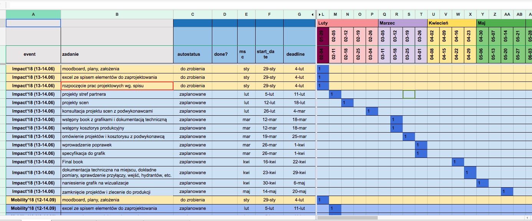Viewport: 532px width, 221px height.
Task: Select column F header
Action: [269, 15]
